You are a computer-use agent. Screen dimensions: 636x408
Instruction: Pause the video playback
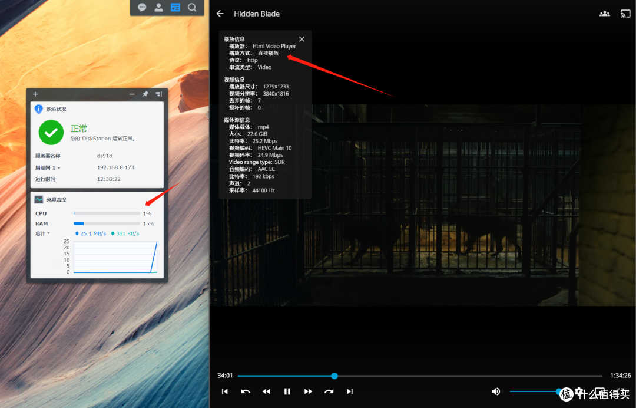(287, 391)
